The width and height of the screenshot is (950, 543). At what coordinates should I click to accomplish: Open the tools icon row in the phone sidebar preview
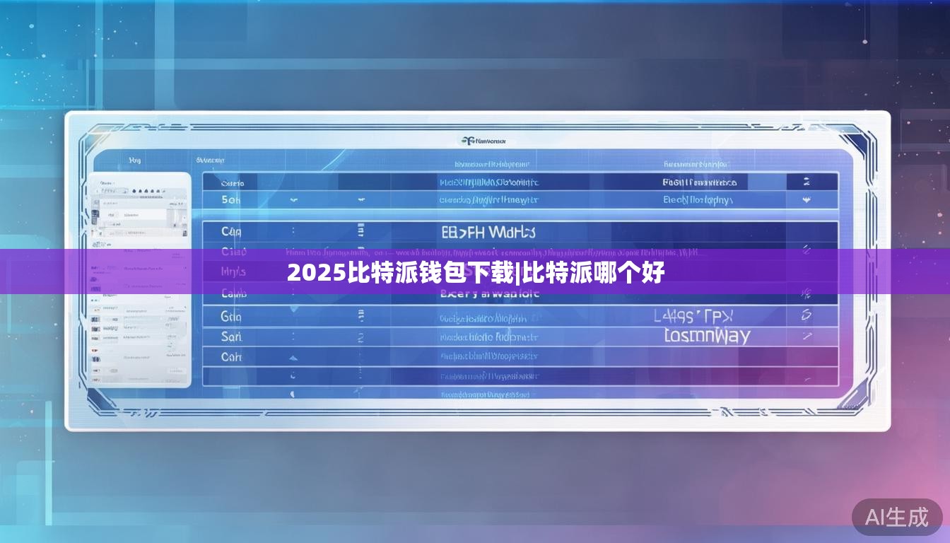[x=143, y=191]
